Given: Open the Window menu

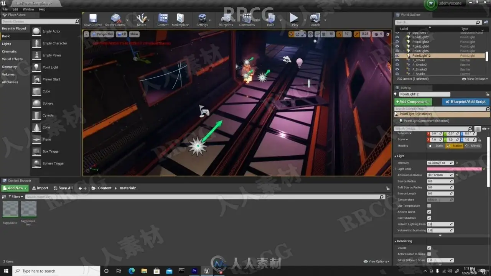Looking at the screenshot, I should point(28,9).
